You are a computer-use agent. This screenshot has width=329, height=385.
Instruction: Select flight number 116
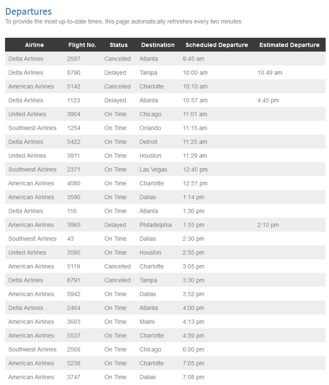click(x=72, y=211)
